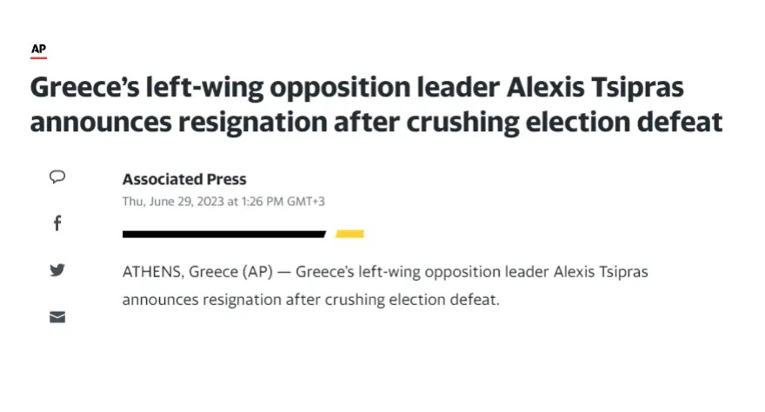This screenshot has width=765, height=412.
Task: Share the article via Facebook icon
Action: click(x=57, y=223)
